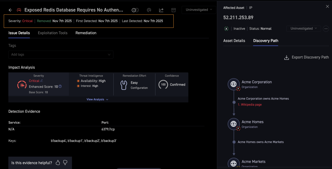The width and height of the screenshot is (332, 169).
Task: Give thumbs up for evidence helpfulness
Action: pos(58,163)
